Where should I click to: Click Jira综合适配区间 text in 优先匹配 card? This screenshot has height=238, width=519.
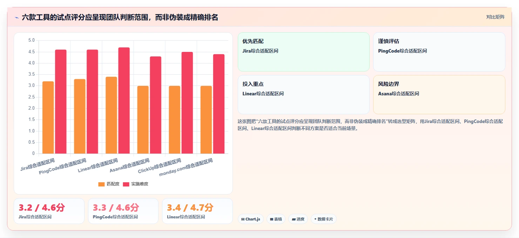pyautogui.click(x=260, y=51)
